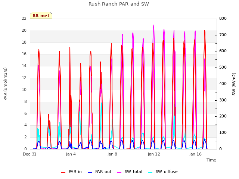Click the PAR_out legend entry

pyautogui.click(x=100, y=172)
